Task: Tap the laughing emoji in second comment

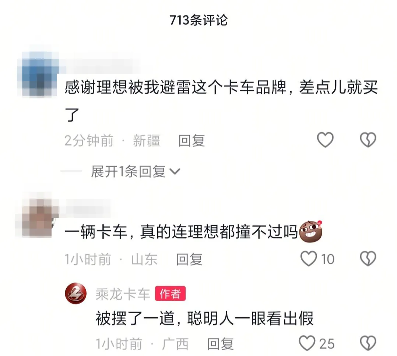Action: [x=311, y=231]
